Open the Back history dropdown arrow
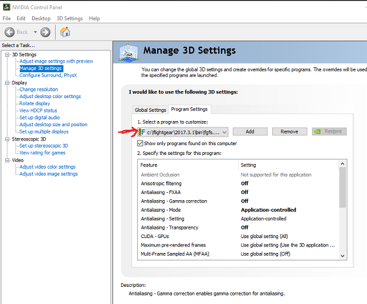This screenshot has width=367, height=304. pos(35,32)
